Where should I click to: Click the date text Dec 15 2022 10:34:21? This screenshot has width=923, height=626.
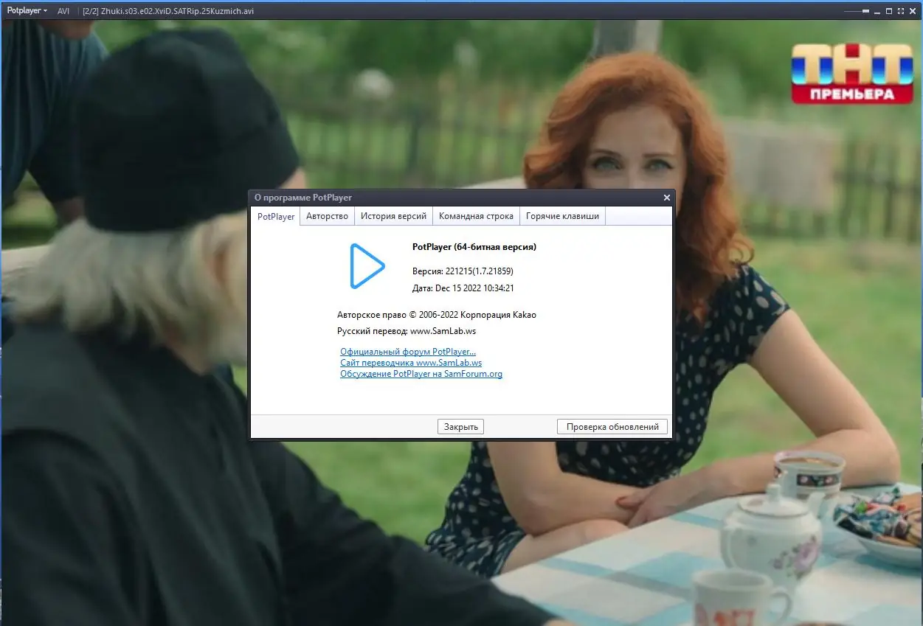tap(474, 288)
